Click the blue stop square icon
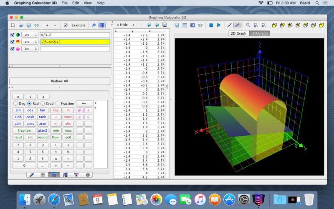334x209 pixels. (211, 25)
